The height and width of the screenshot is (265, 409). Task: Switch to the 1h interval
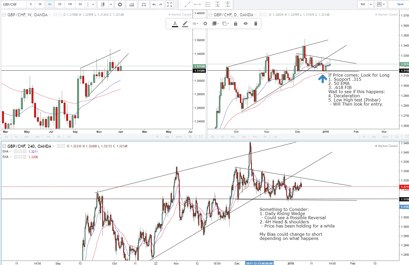40,4
